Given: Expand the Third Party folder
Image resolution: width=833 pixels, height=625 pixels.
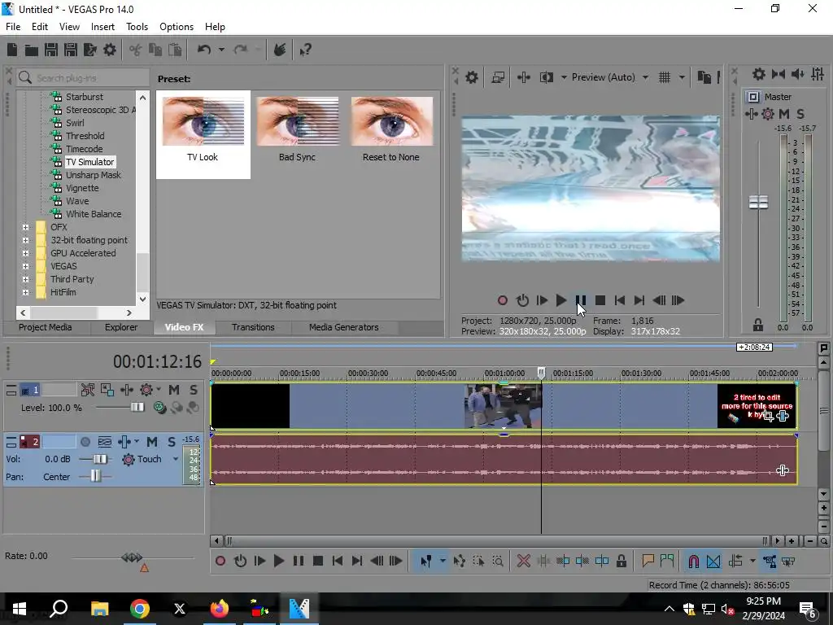Looking at the screenshot, I should coord(25,279).
